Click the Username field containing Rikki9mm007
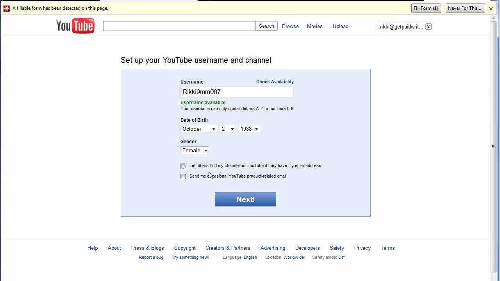The width and height of the screenshot is (500, 281). click(x=237, y=92)
